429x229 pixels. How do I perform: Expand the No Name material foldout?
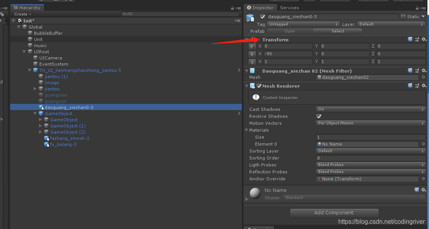pos(247,199)
